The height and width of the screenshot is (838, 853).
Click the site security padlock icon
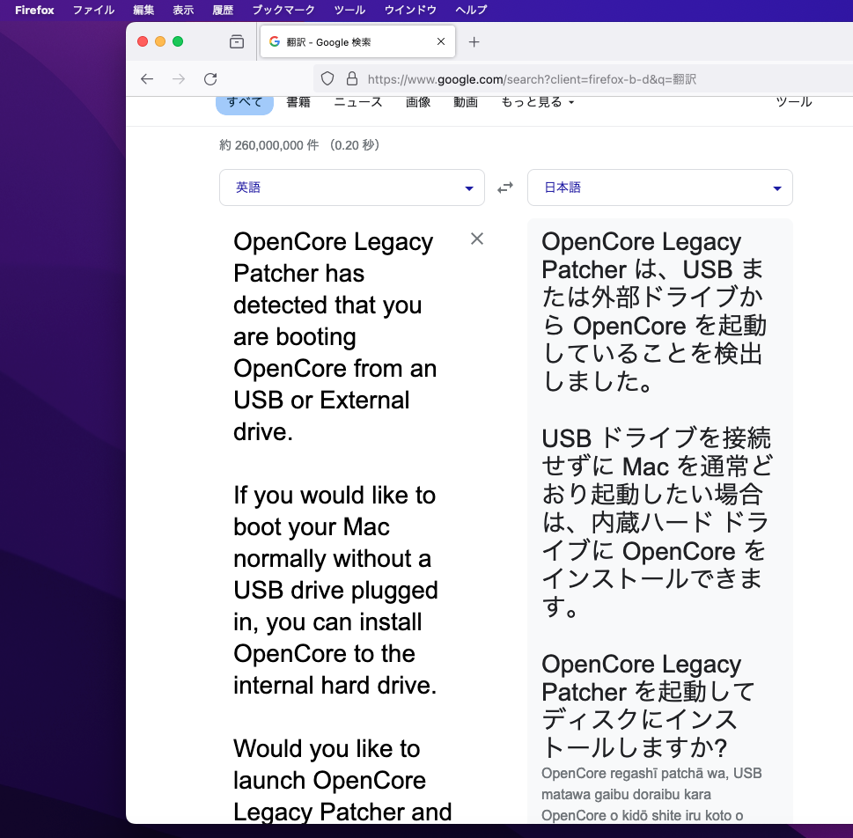click(352, 79)
